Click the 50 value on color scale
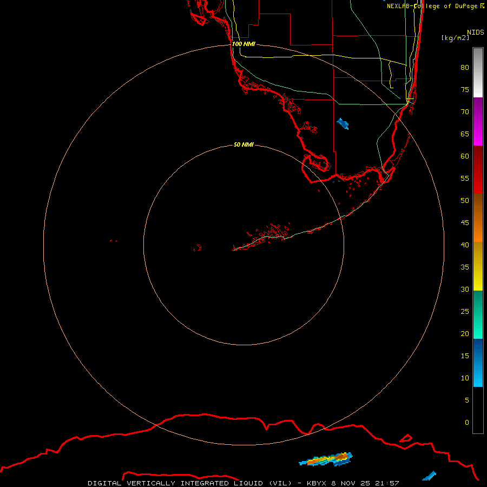The height and width of the screenshot is (487, 487). coord(465,200)
